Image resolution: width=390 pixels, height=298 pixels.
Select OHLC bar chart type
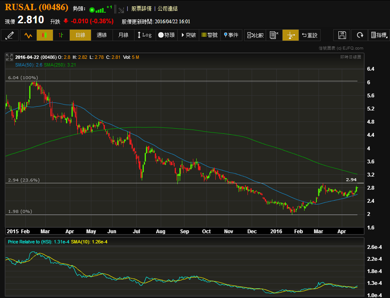[61, 35]
